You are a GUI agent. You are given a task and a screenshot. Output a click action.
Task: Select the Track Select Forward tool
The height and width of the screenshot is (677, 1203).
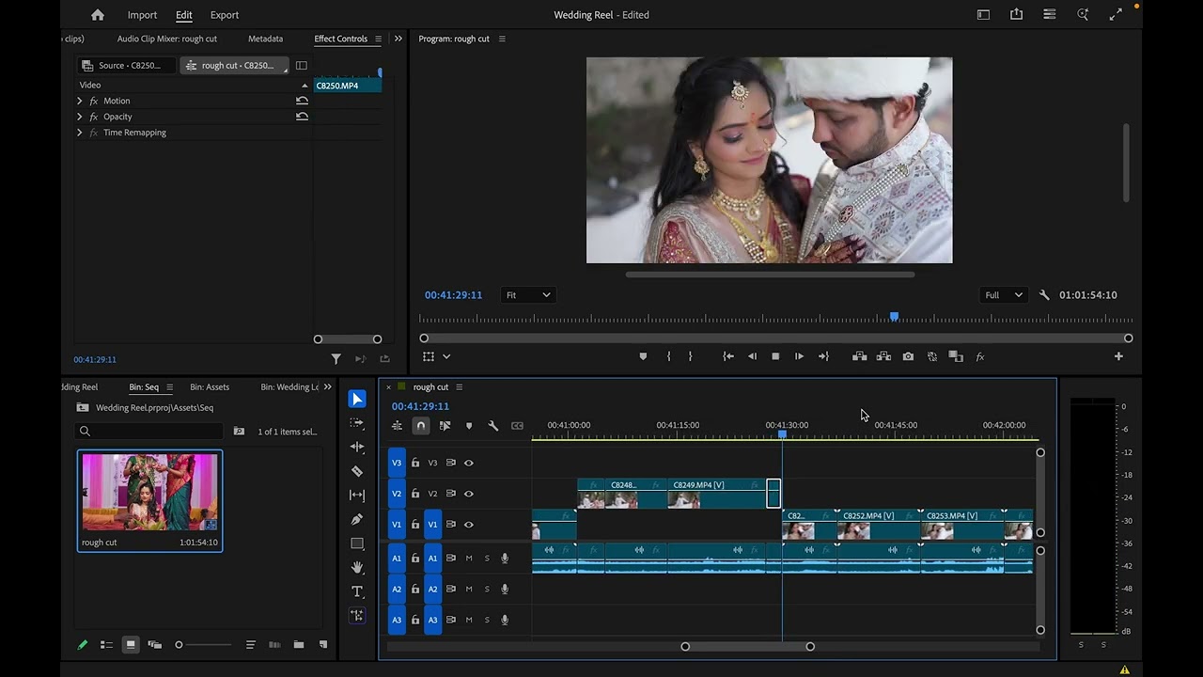pos(357,423)
